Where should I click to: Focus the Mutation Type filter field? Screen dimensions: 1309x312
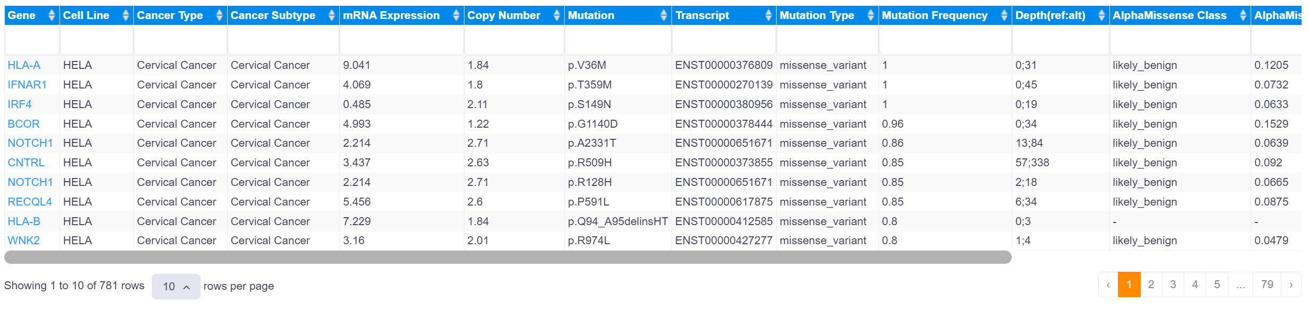[826, 40]
